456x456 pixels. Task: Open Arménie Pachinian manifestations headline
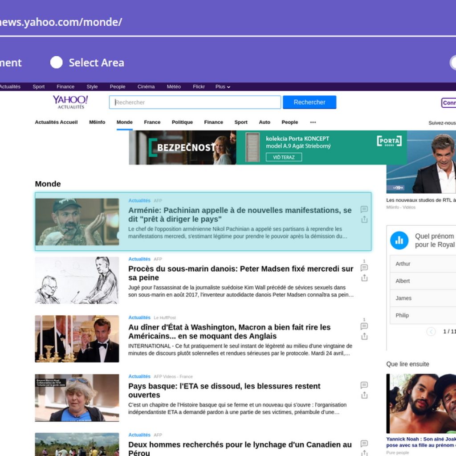click(x=240, y=215)
